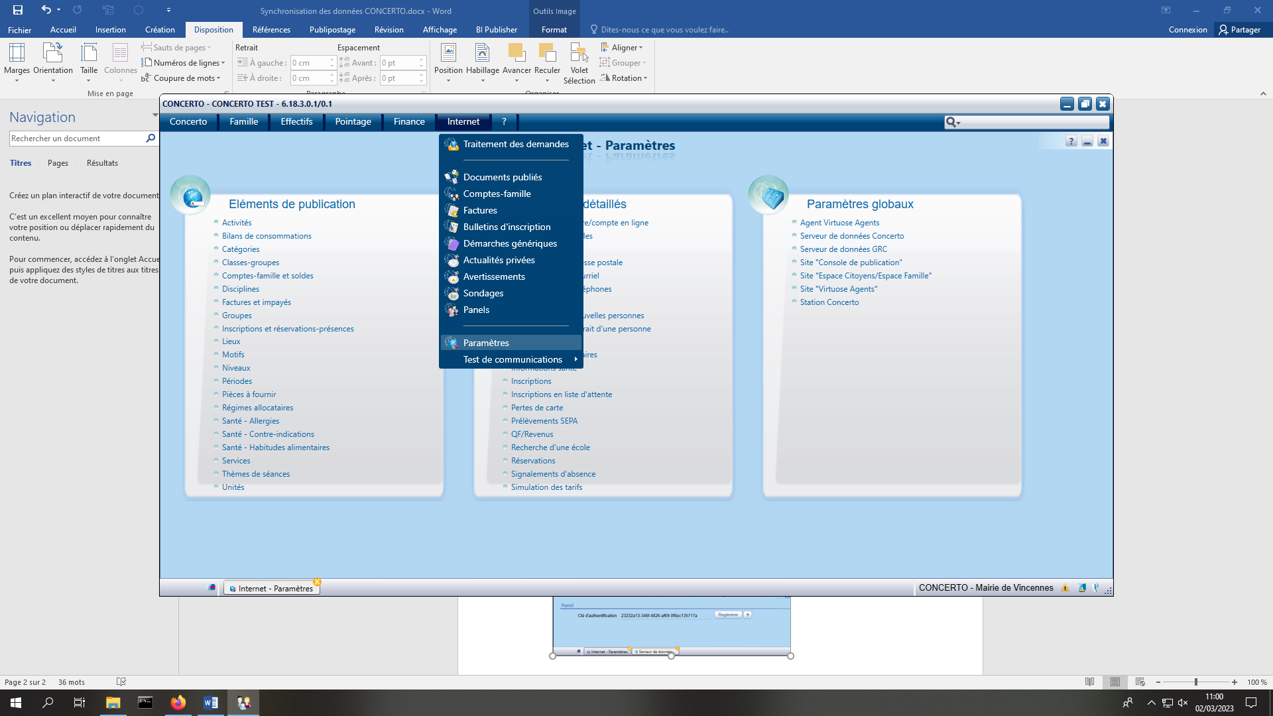Viewport: 1273px width, 716px height.
Task: Open the Station Concerto link
Action: [829, 302]
